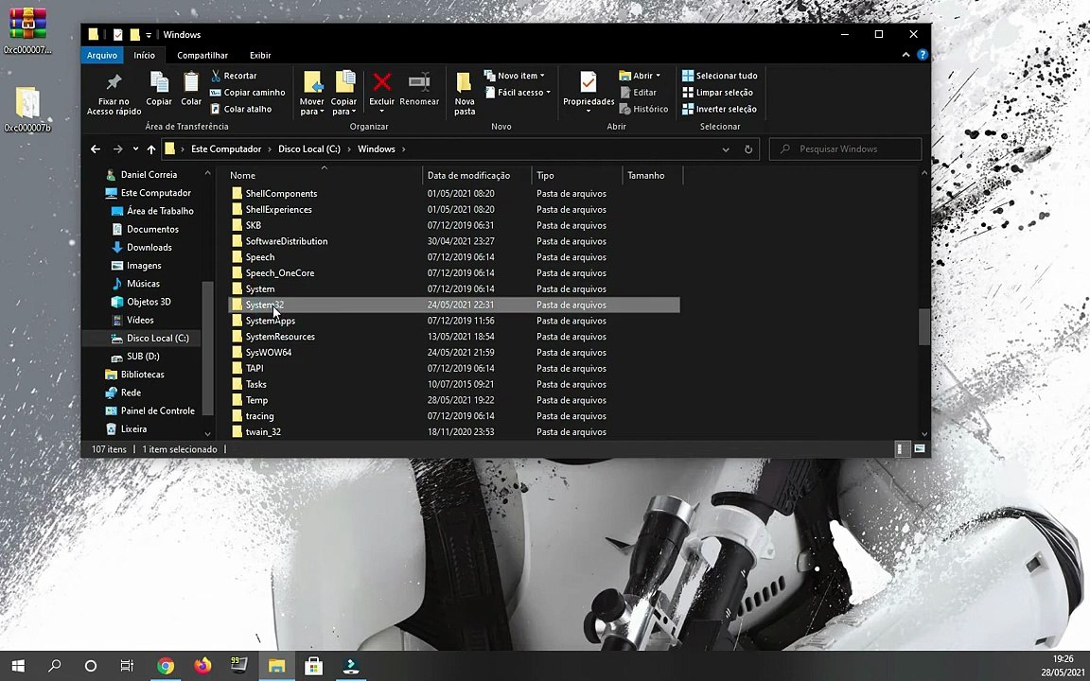Screen dimensions: 1090x681
Task: Switch to Compartilhar ribbon tab
Action: point(202,55)
